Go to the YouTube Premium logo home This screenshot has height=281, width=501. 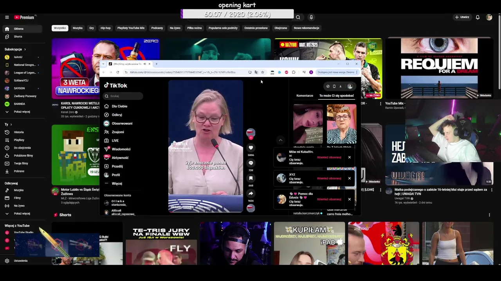pyautogui.click(x=24, y=17)
